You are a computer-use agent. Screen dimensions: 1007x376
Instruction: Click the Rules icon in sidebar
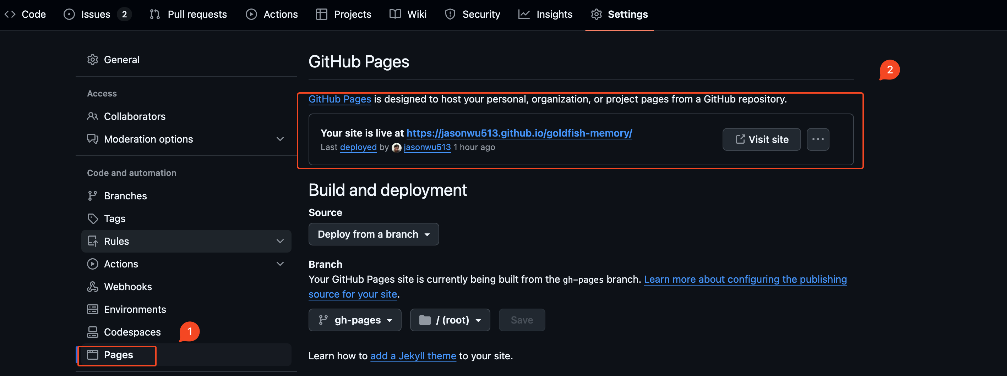click(x=93, y=241)
